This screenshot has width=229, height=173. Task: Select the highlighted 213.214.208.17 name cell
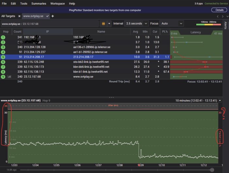[x=83, y=57]
